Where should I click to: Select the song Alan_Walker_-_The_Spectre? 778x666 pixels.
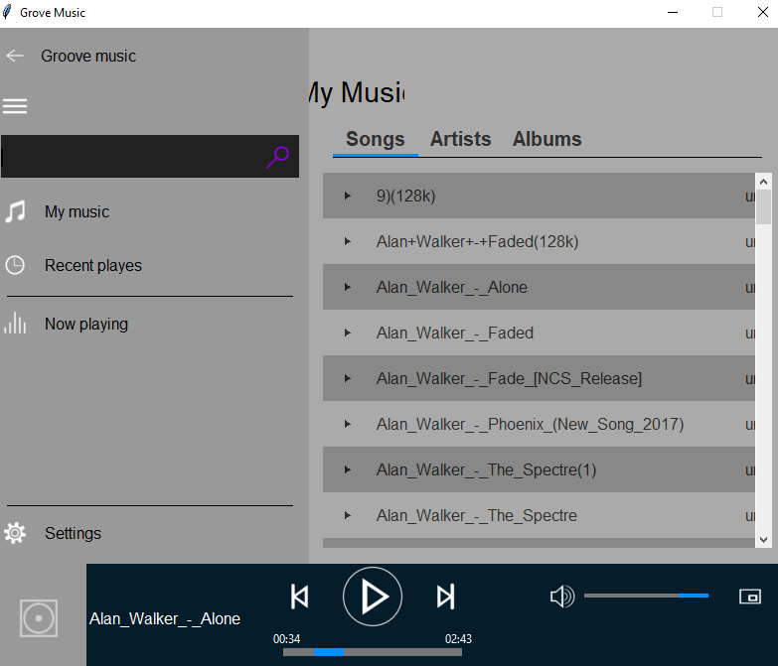539,515
